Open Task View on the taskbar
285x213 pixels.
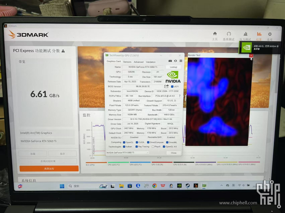(x=113, y=186)
